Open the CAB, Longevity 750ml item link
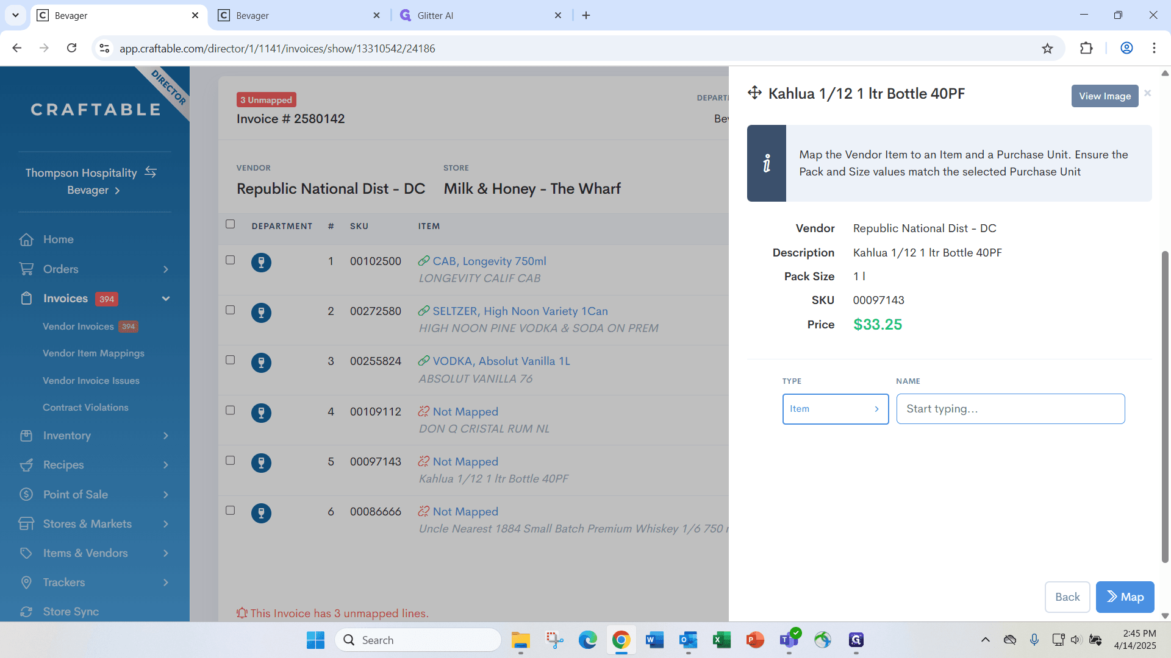This screenshot has height=658, width=1171. point(489,261)
